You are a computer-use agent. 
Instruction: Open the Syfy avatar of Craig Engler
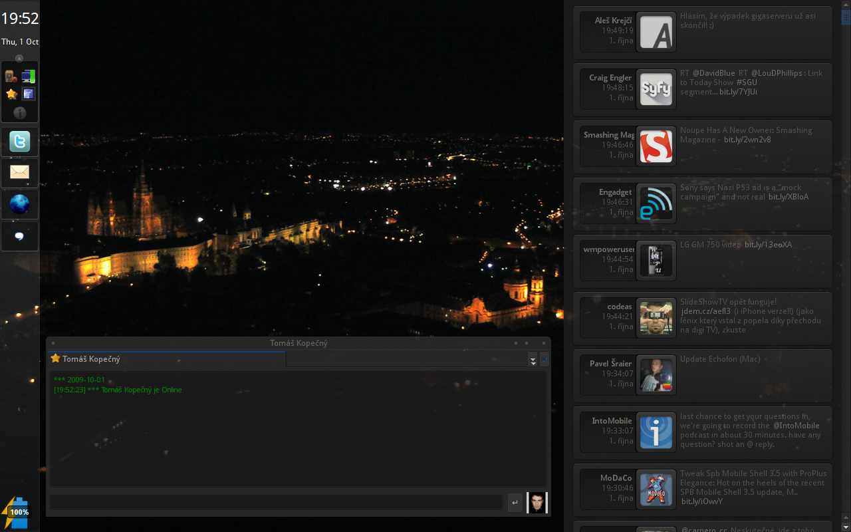point(656,89)
